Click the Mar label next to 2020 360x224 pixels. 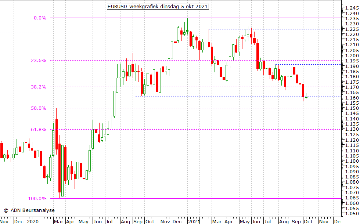[x=58, y=221]
